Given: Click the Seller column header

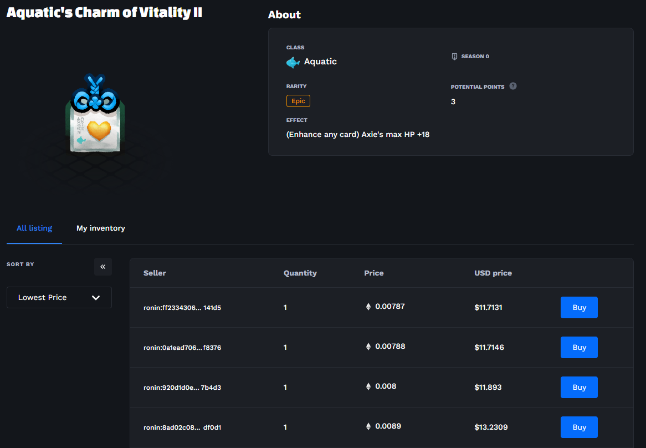Looking at the screenshot, I should coord(155,273).
